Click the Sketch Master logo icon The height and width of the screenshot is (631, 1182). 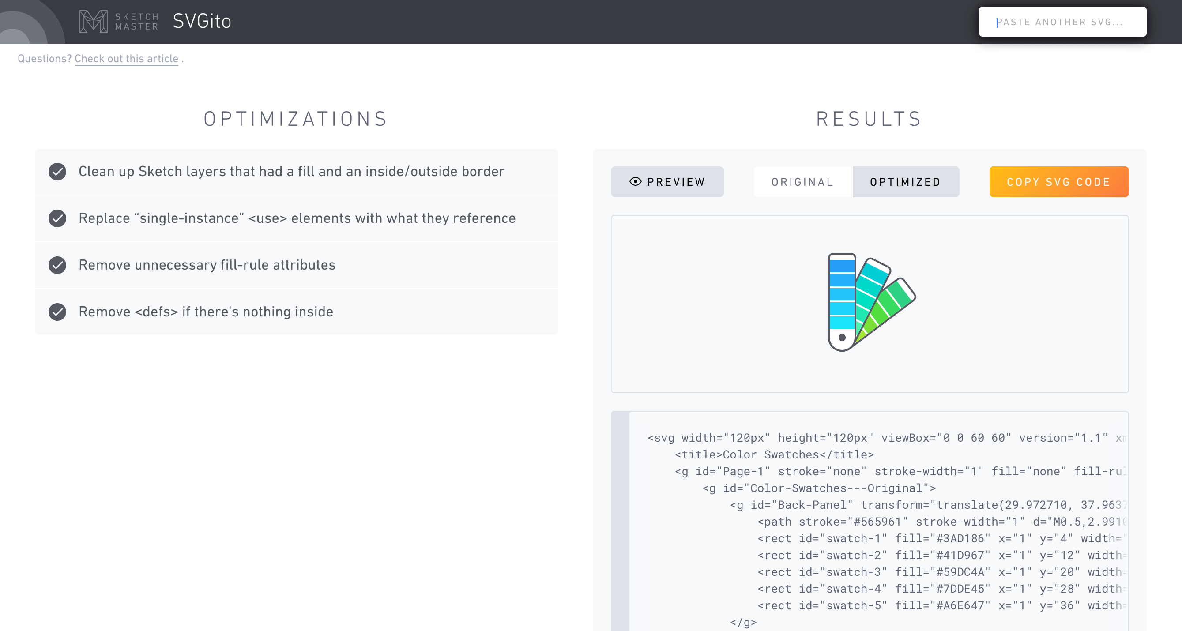[93, 22]
